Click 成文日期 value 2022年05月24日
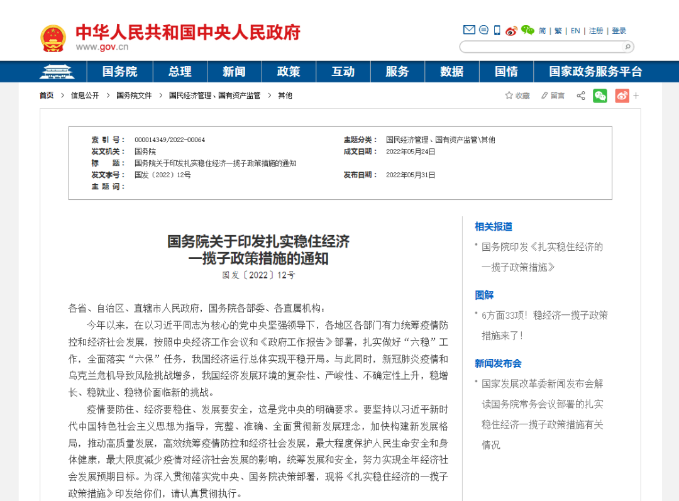 click(411, 151)
